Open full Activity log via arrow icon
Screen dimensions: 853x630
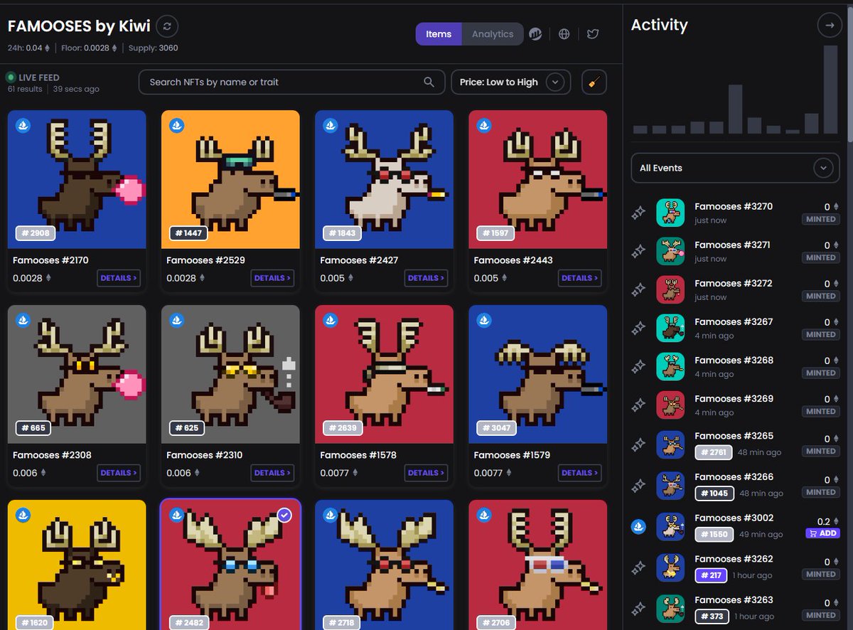coord(830,25)
